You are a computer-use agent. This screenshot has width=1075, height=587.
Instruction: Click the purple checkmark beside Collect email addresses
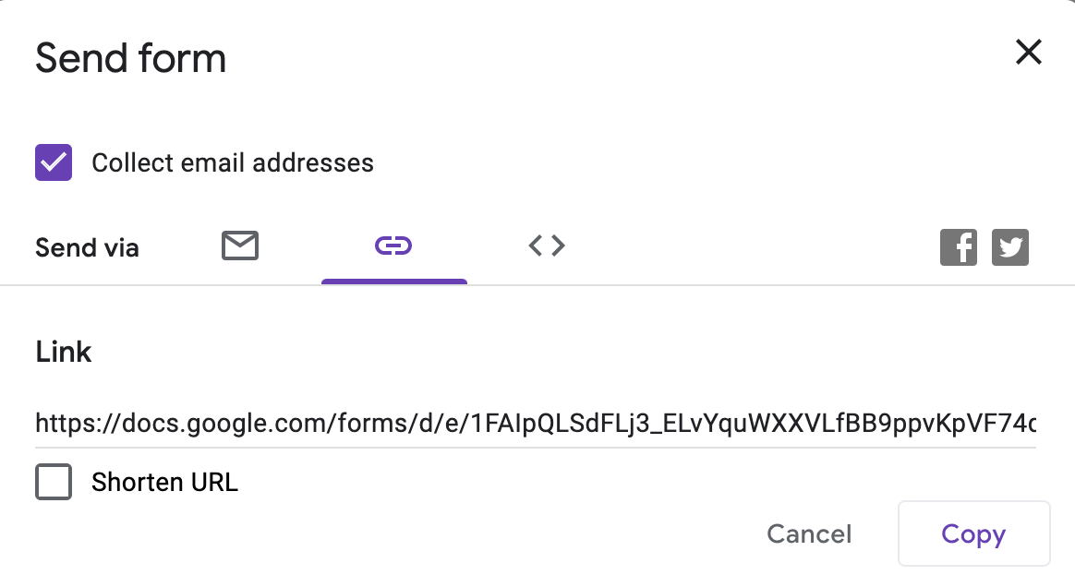[54, 162]
